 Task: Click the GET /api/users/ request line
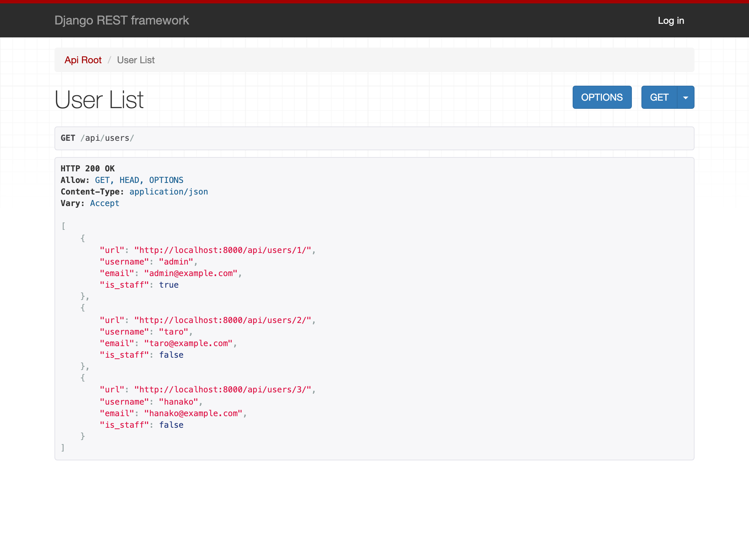(97, 138)
